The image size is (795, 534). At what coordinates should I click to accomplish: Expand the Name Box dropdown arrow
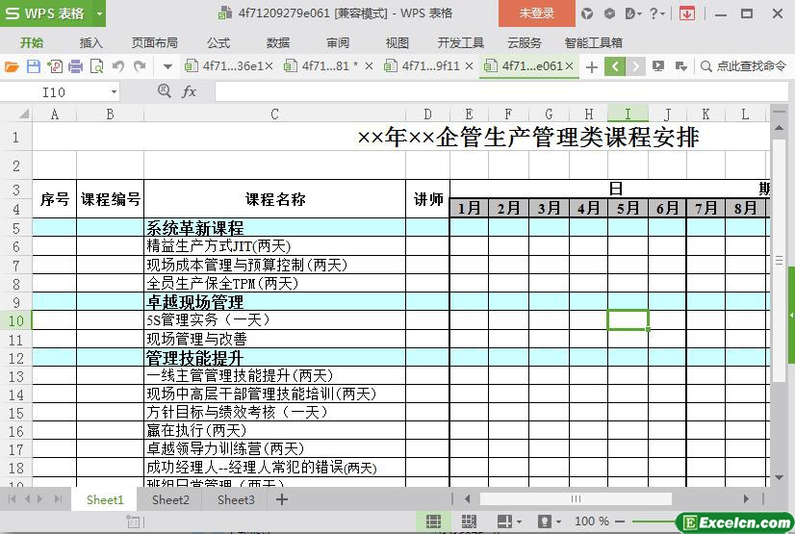[x=114, y=92]
